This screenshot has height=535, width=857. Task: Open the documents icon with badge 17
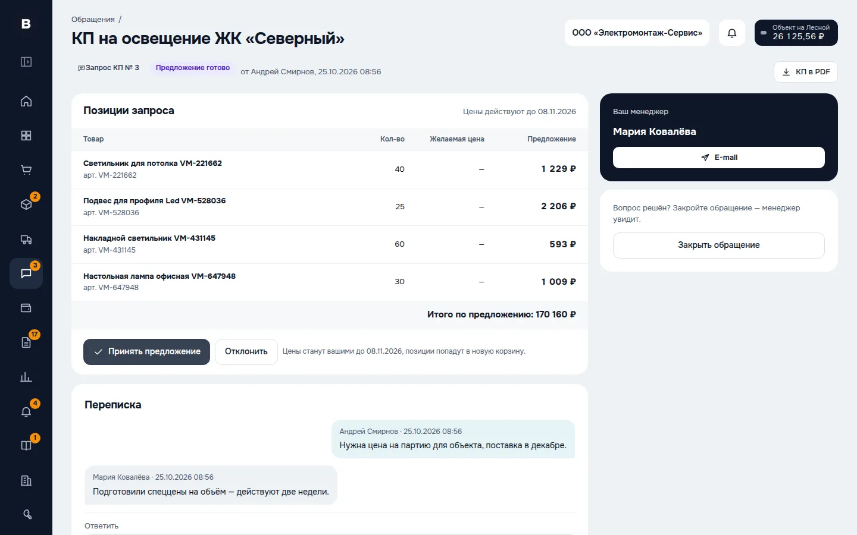26,342
